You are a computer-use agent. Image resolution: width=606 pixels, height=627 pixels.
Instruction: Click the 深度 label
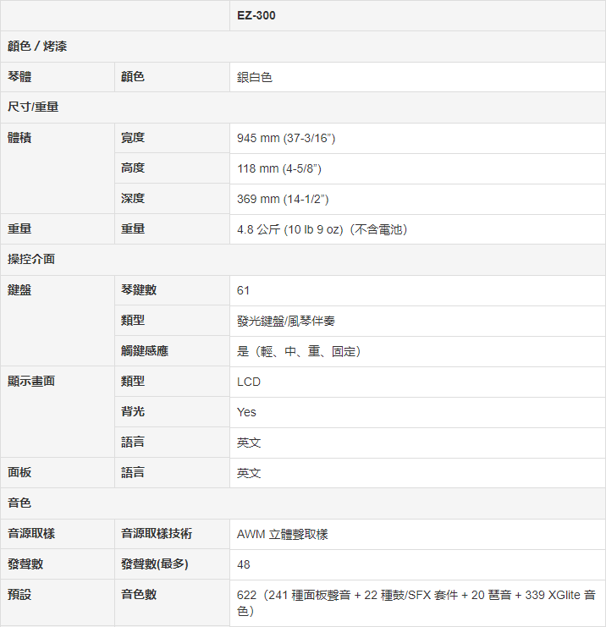click(133, 198)
